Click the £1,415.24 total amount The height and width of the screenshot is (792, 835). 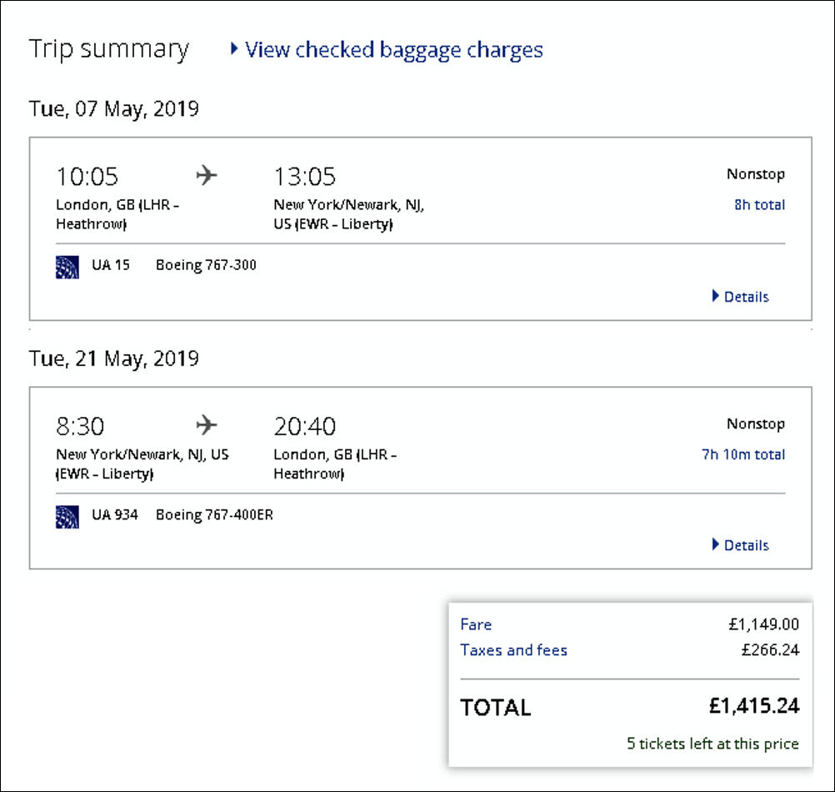click(x=753, y=706)
